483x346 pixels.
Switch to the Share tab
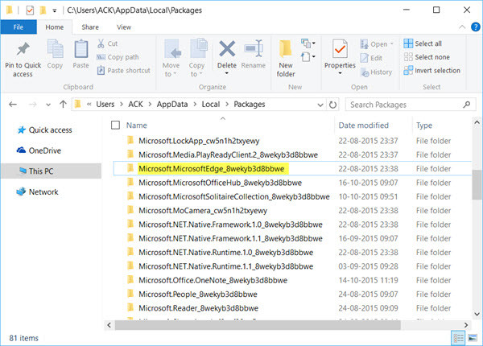point(90,27)
